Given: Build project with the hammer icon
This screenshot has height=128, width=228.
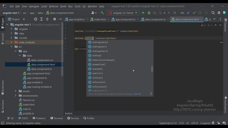Looking at the screenshot, I should pyautogui.click(x=102, y=13).
